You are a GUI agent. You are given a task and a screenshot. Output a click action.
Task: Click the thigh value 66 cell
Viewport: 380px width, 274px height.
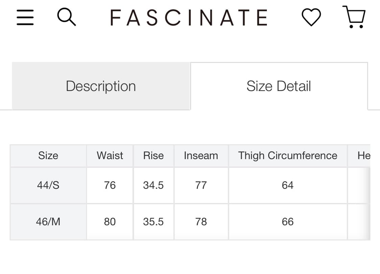pyautogui.click(x=288, y=222)
